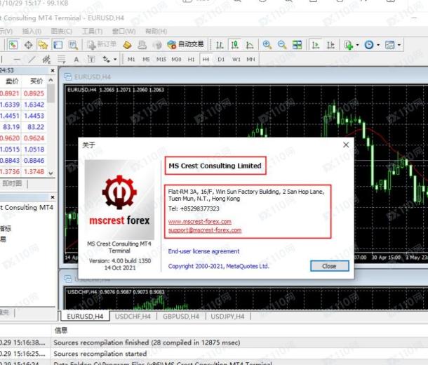Toggle AutoTrading (自动交易) button
This screenshot has width=428, height=365.
185,44
